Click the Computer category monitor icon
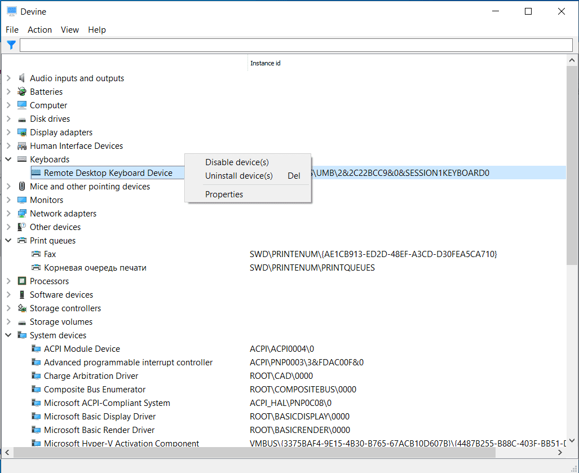The height and width of the screenshot is (473, 579). (22, 105)
